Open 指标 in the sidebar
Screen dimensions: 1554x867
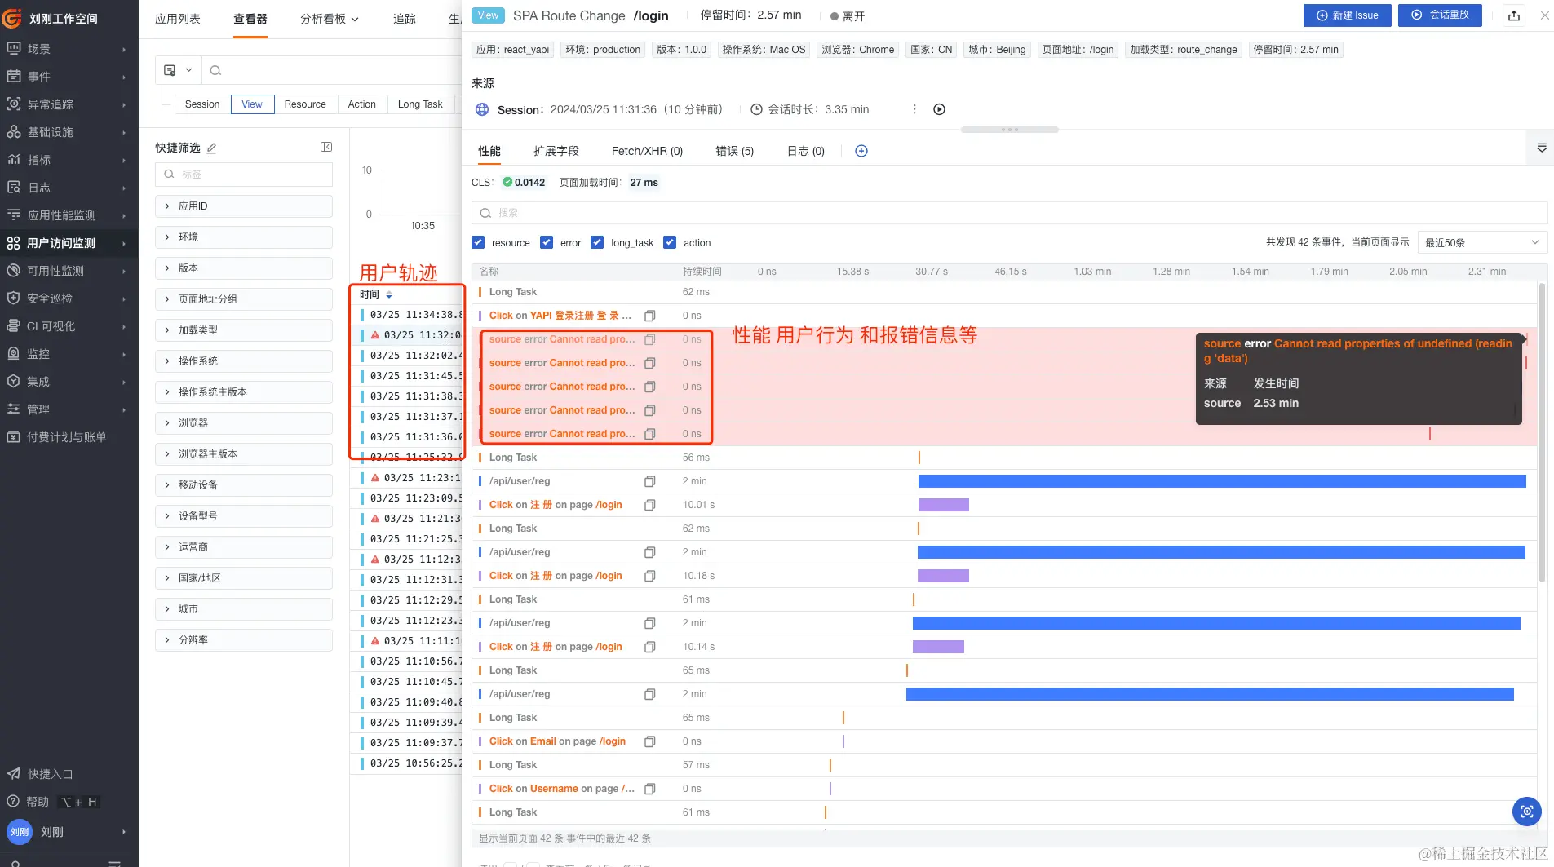pos(68,160)
